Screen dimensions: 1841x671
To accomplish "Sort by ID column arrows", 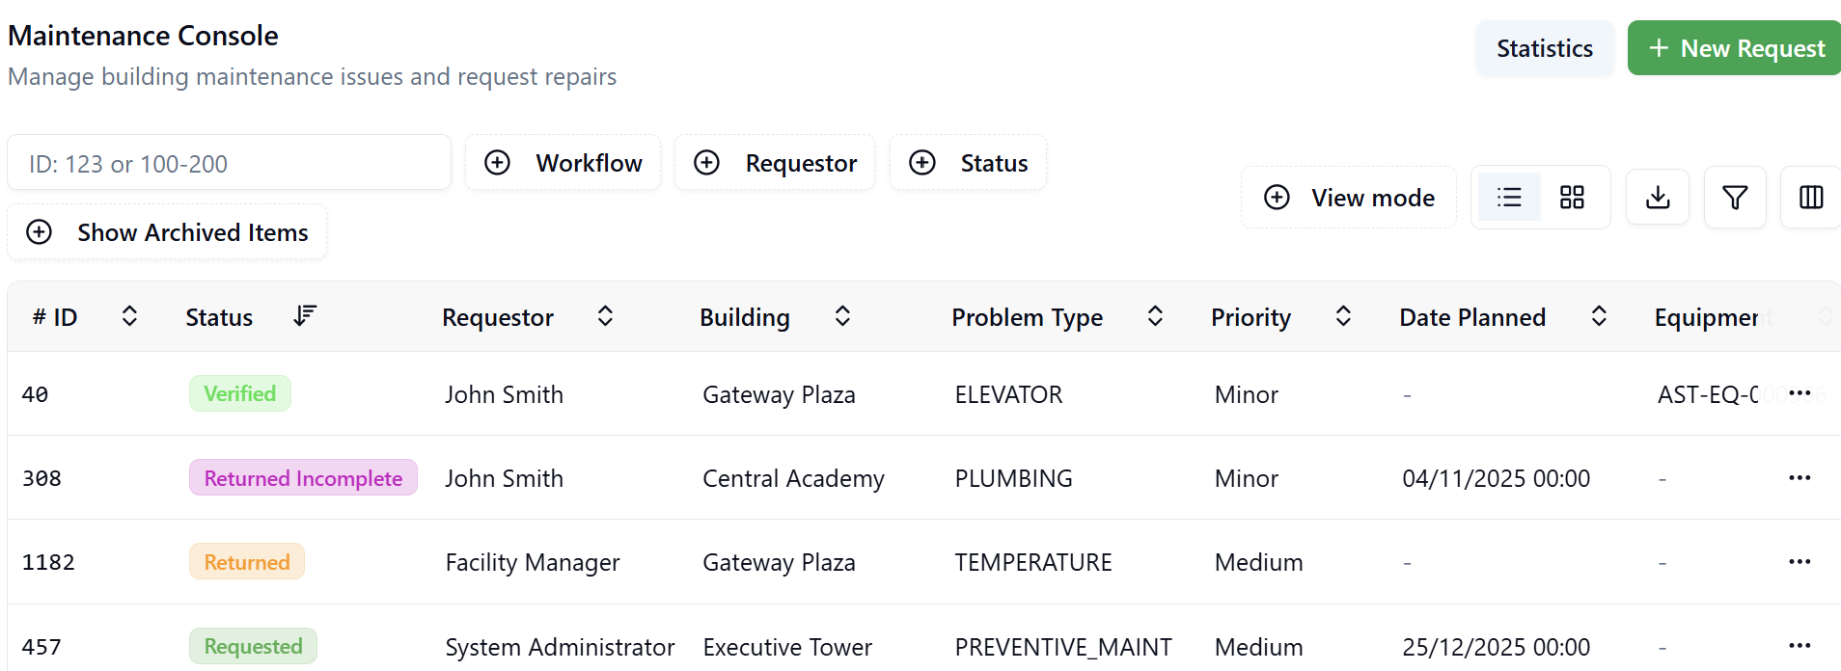I will click(x=129, y=316).
